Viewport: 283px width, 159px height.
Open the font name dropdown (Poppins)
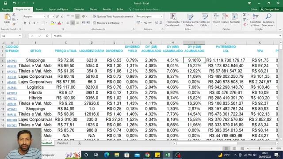point(44,17)
